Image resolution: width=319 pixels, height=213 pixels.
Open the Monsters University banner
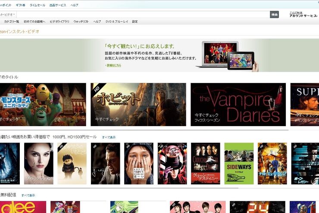(x=43, y=105)
